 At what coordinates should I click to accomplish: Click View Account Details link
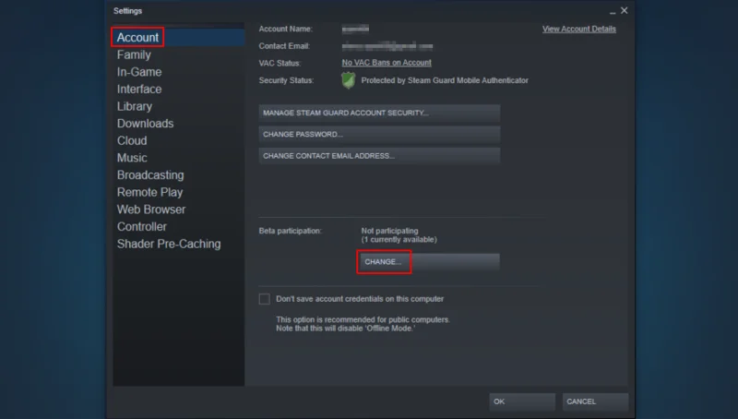coord(579,29)
